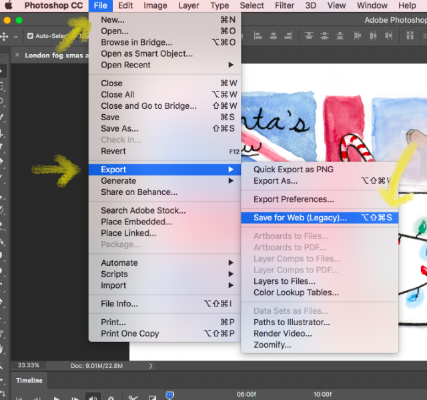Click Align horizontal centers icon
Image resolution: width=427 pixels, height=400 pixels.
pos(274,35)
